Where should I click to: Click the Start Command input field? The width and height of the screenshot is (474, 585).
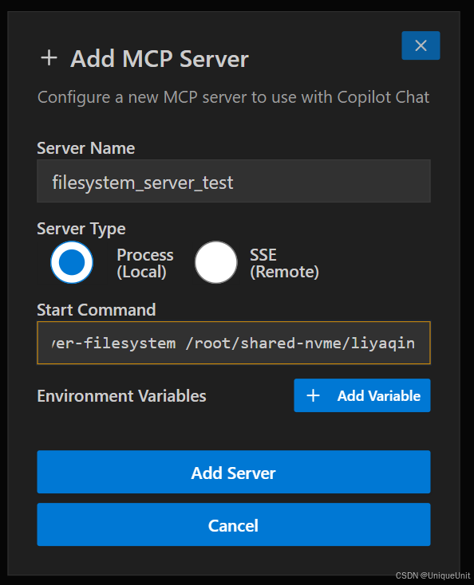234,343
